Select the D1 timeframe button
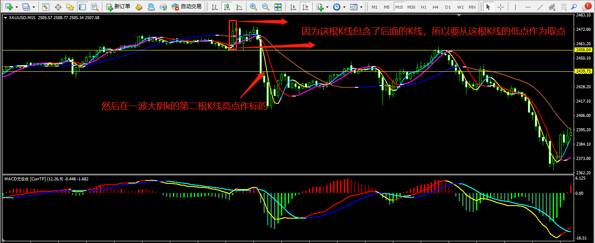 pos(448,7)
